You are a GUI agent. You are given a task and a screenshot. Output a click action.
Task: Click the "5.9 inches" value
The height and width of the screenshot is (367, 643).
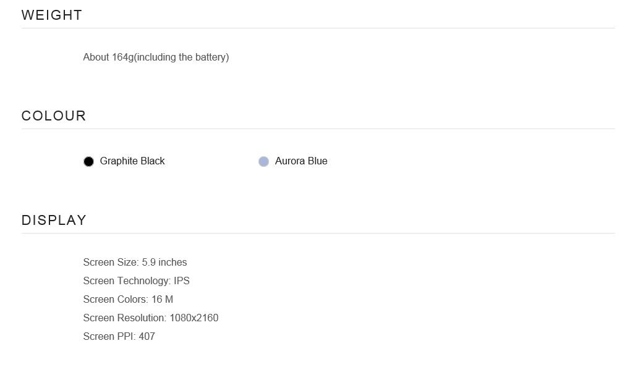pos(164,262)
